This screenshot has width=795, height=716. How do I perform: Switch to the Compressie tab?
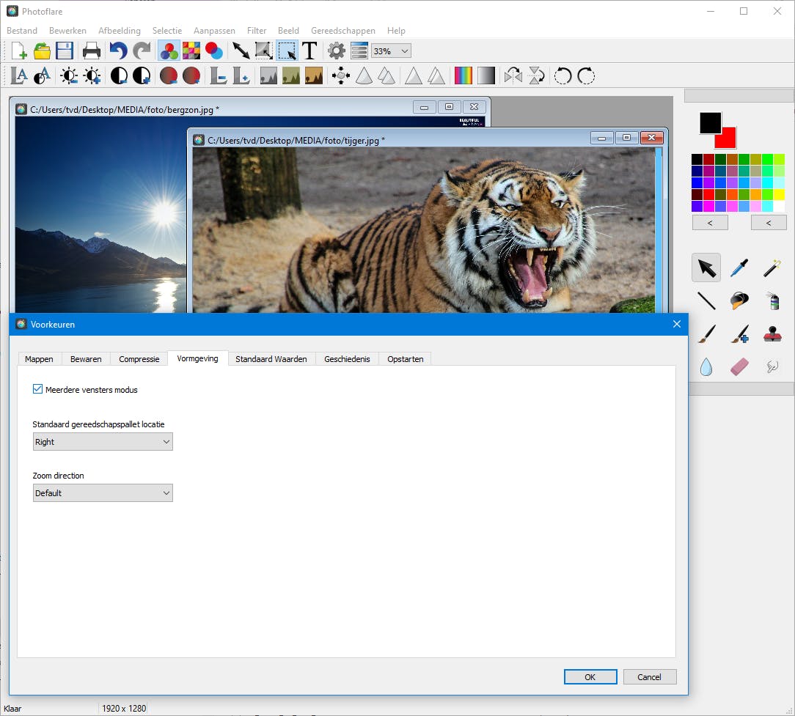tap(139, 359)
